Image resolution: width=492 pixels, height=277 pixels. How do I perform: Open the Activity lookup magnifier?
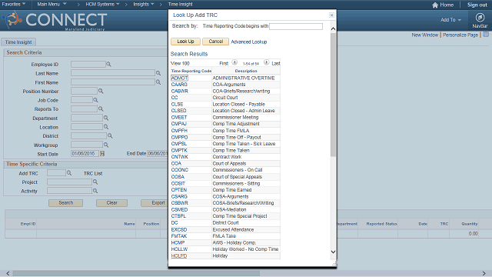click(x=95, y=191)
